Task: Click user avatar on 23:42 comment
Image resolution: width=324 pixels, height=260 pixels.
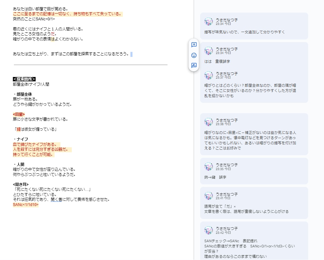Action: pos(209,230)
